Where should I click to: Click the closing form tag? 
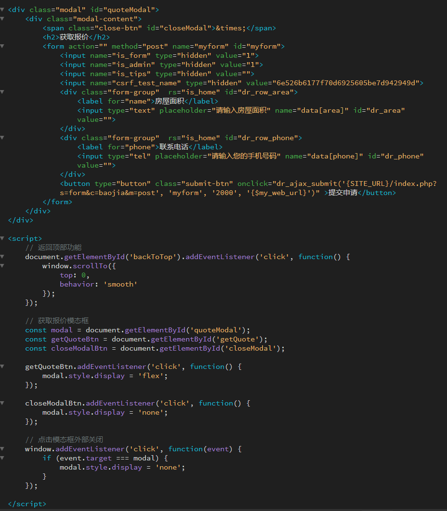[57, 202]
